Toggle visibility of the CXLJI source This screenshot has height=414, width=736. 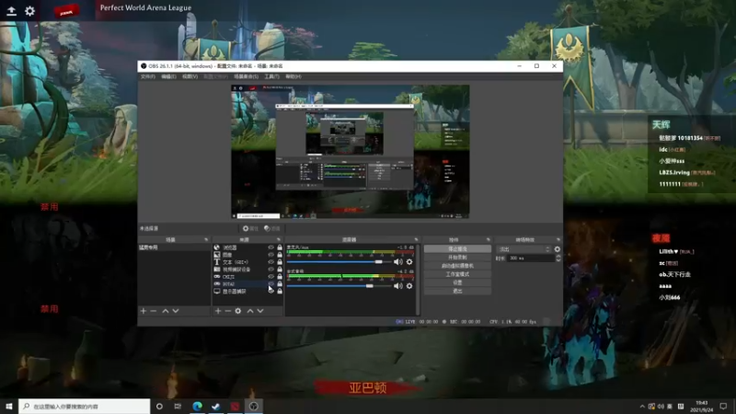(x=270, y=277)
